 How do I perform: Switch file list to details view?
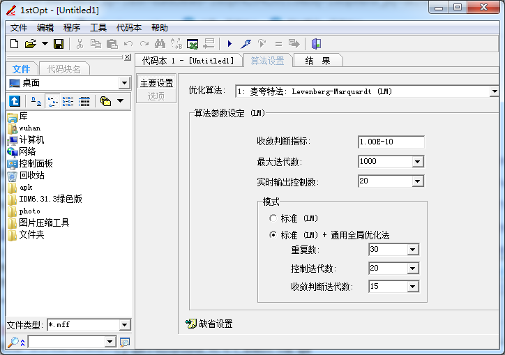84,101
